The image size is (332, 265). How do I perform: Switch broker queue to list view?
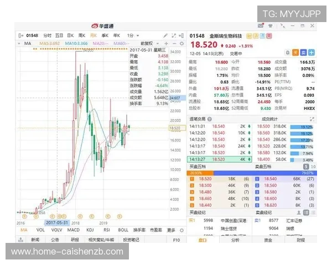pos(306,213)
